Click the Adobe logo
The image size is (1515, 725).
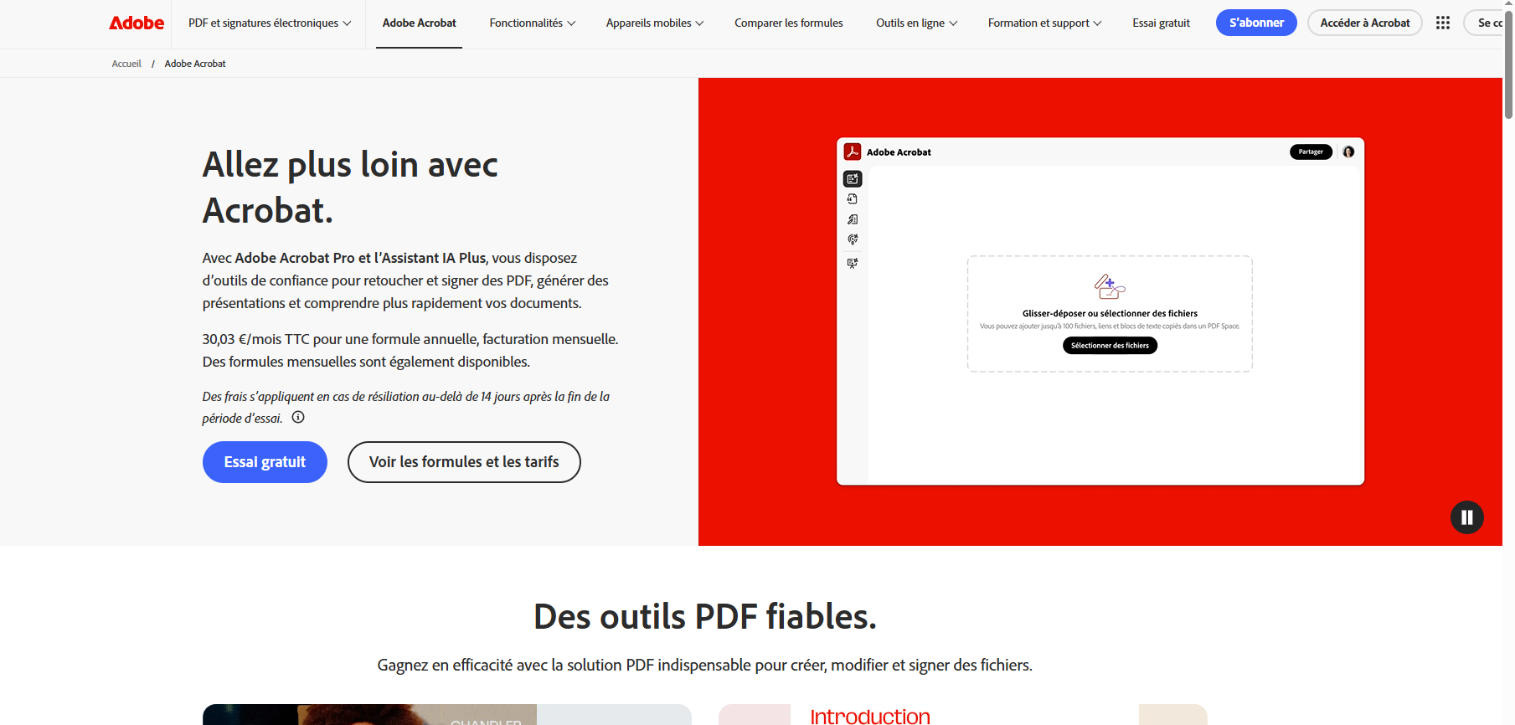(x=137, y=23)
